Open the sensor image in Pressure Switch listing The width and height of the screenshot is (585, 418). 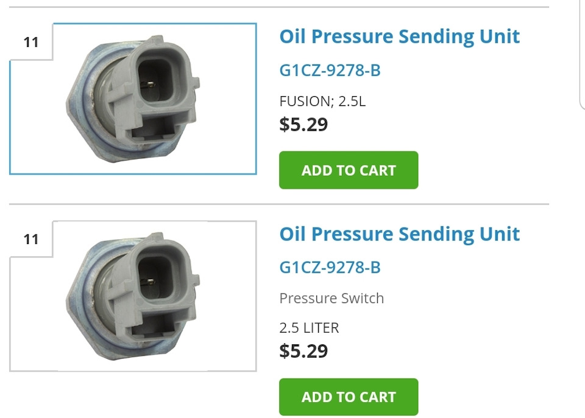(134, 296)
